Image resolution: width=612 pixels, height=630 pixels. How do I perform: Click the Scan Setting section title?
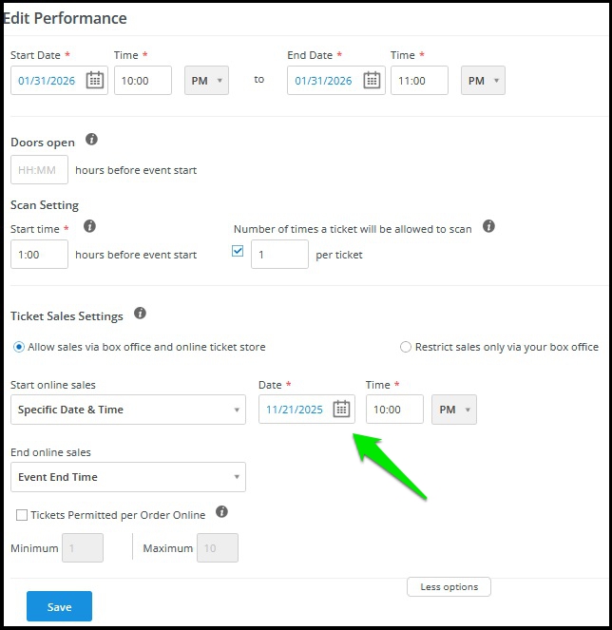(45, 205)
